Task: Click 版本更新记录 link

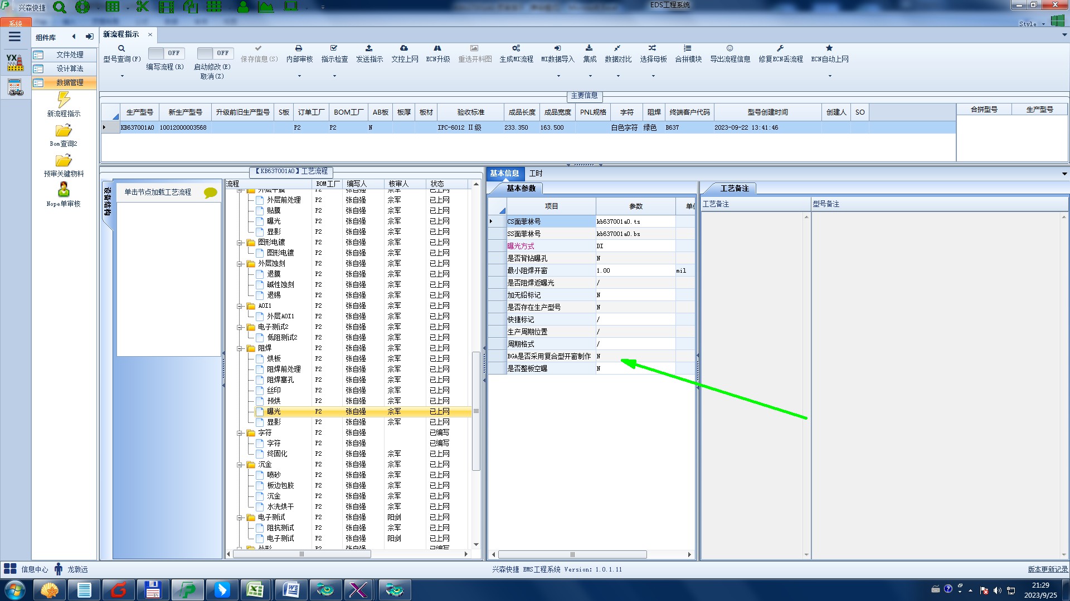Action: coord(1048,569)
